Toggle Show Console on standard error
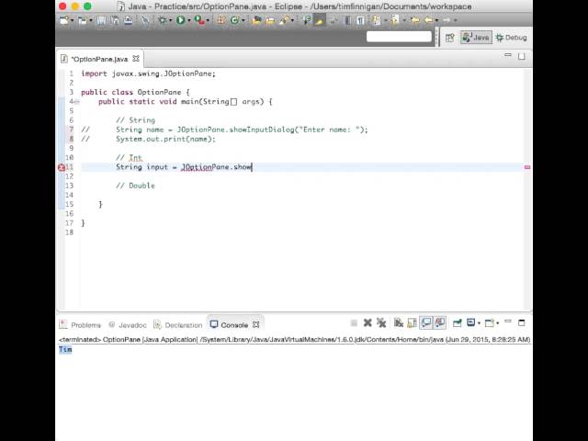The width and height of the screenshot is (588, 441). pyautogui.click(x=440, y=322)
